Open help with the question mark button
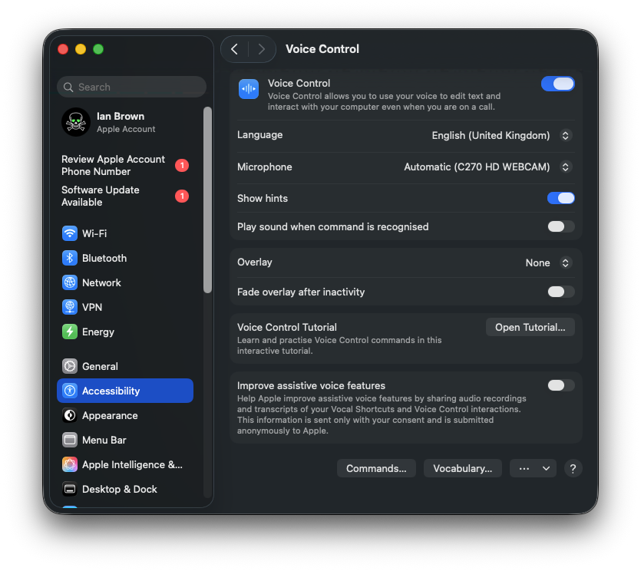The width and height of the screenshot is (641, 571). (x=573, y=468)
